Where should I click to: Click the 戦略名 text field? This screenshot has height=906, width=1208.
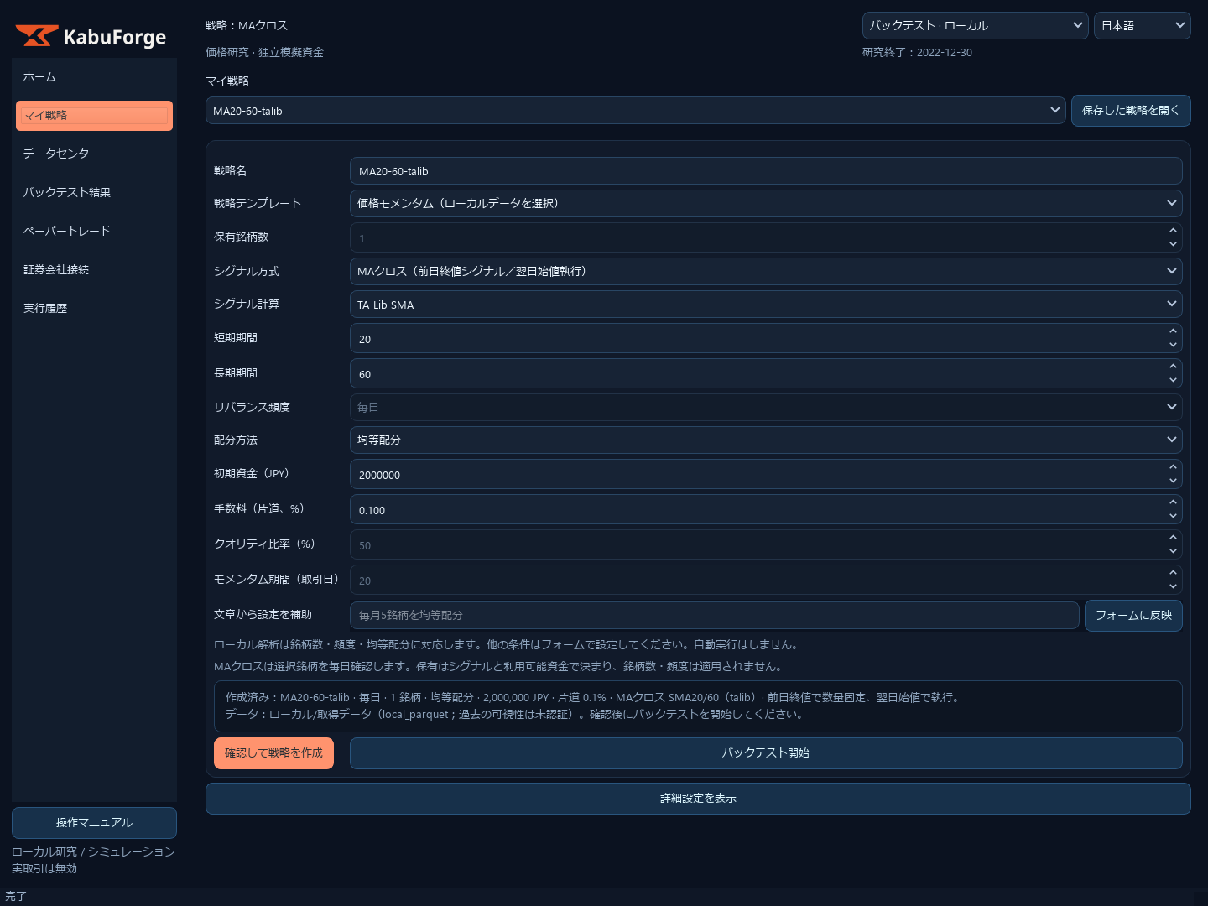(766, 171)
